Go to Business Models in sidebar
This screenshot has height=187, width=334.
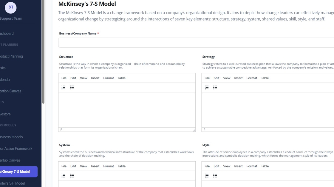pyautogui.click(x=11, y=137)
